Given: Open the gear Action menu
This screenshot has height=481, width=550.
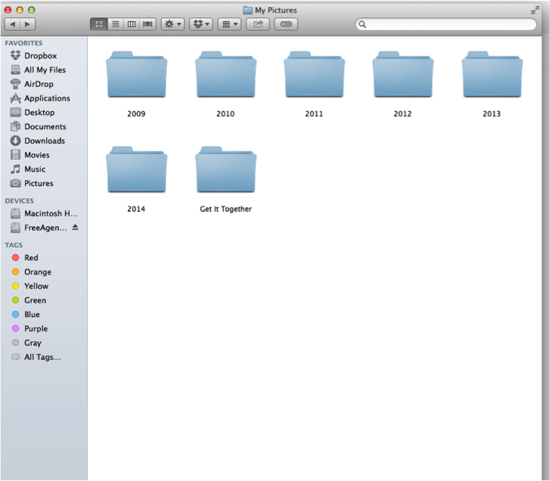Looking at the screenshot, I should [x=173, y=24].
